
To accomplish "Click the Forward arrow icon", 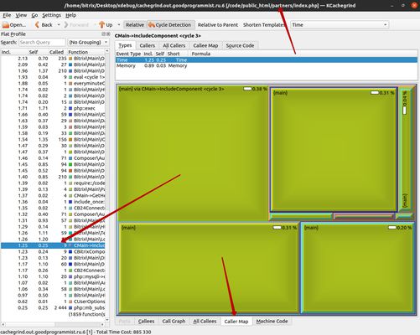I will click(66, 25).
